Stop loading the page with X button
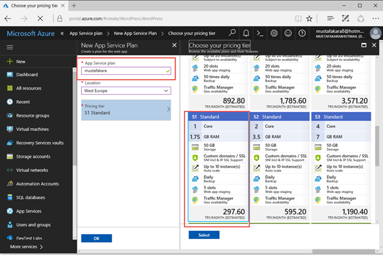383x255 pixels. 41,18
